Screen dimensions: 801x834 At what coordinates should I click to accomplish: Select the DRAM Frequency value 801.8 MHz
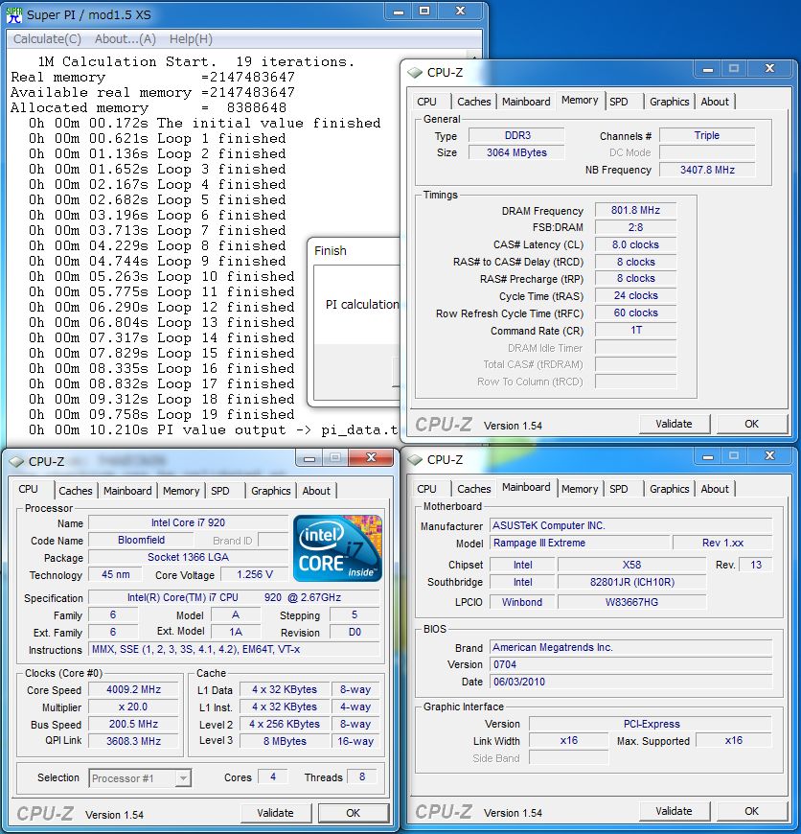[635, 210]
